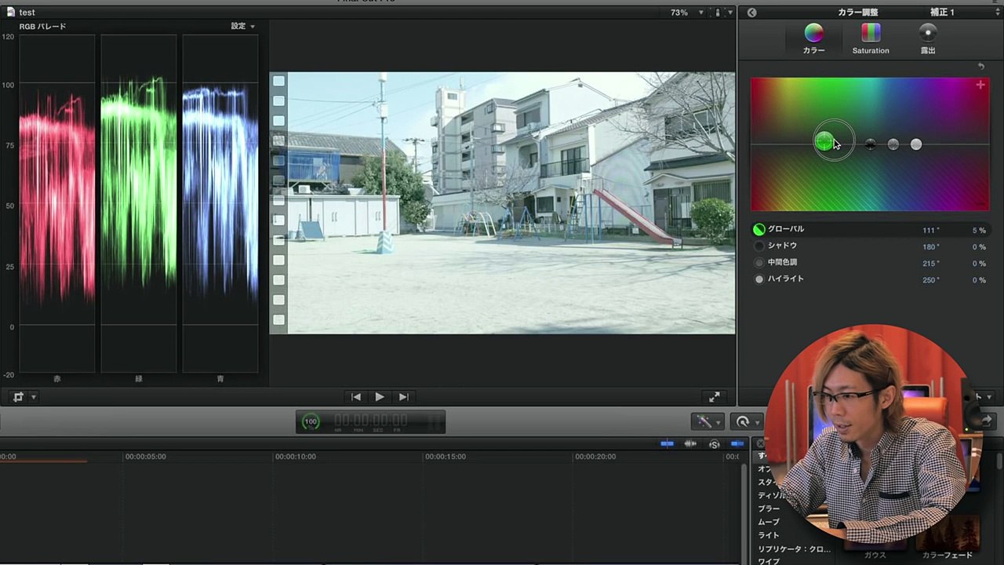Screen dimensions: 1004x565
Task: Select the ワイプ effects category
Action: pyautogui.click(x=769, y=562)
